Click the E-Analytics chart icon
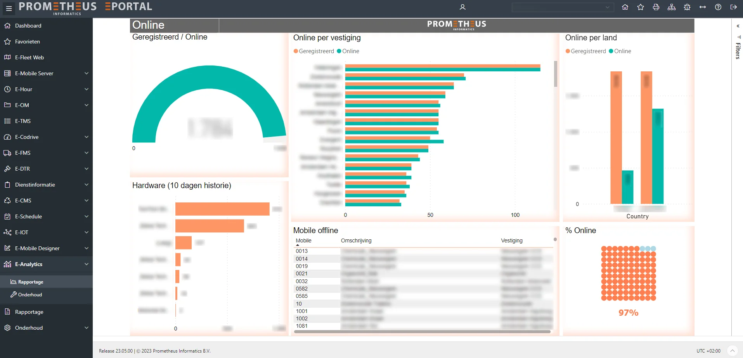The height and width of the screenshot is (358, 743). tap(7, 264)
